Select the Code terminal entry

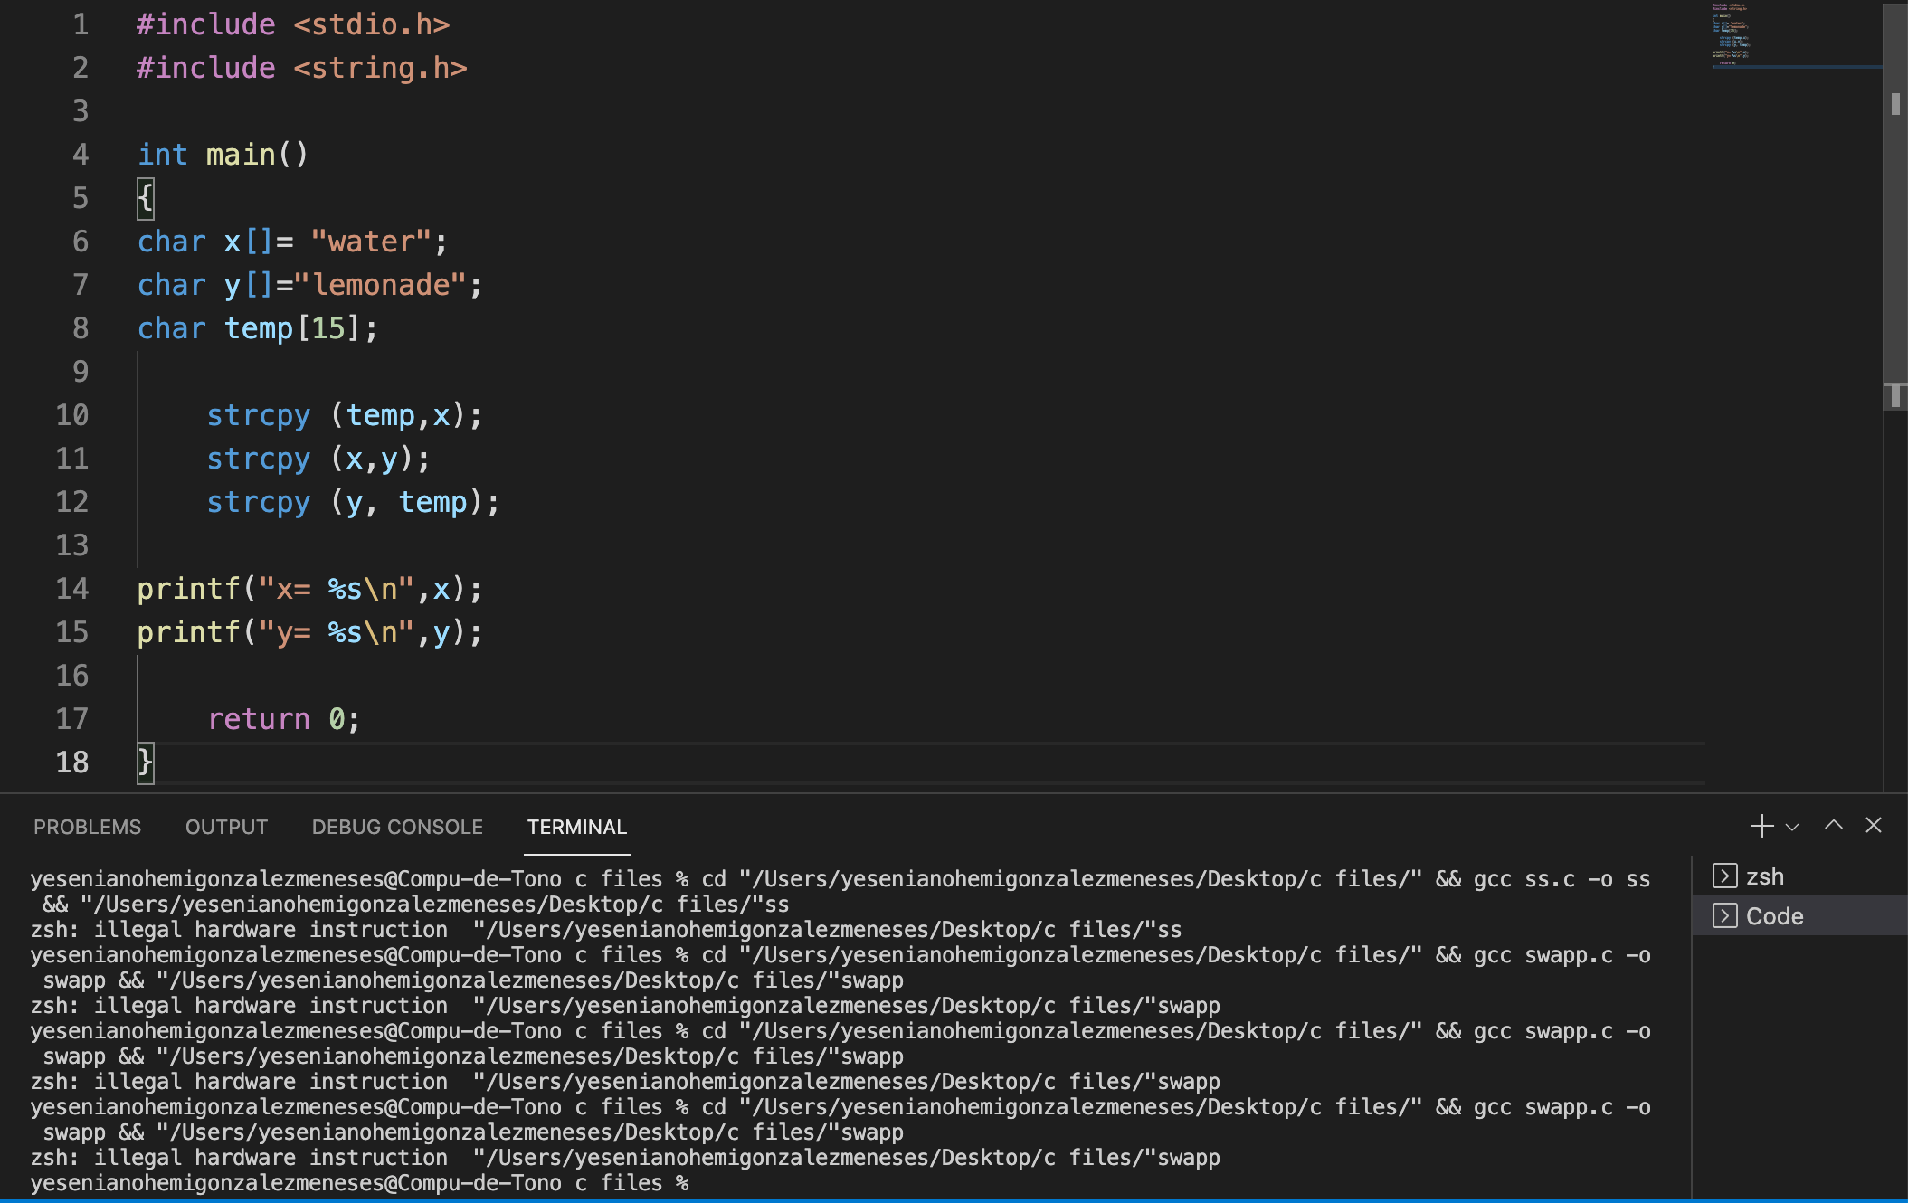(1774, 916)
